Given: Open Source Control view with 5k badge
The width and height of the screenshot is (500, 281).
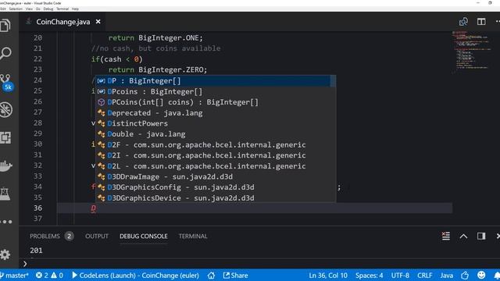Looking at the screenshot, I should coord(5,82).
